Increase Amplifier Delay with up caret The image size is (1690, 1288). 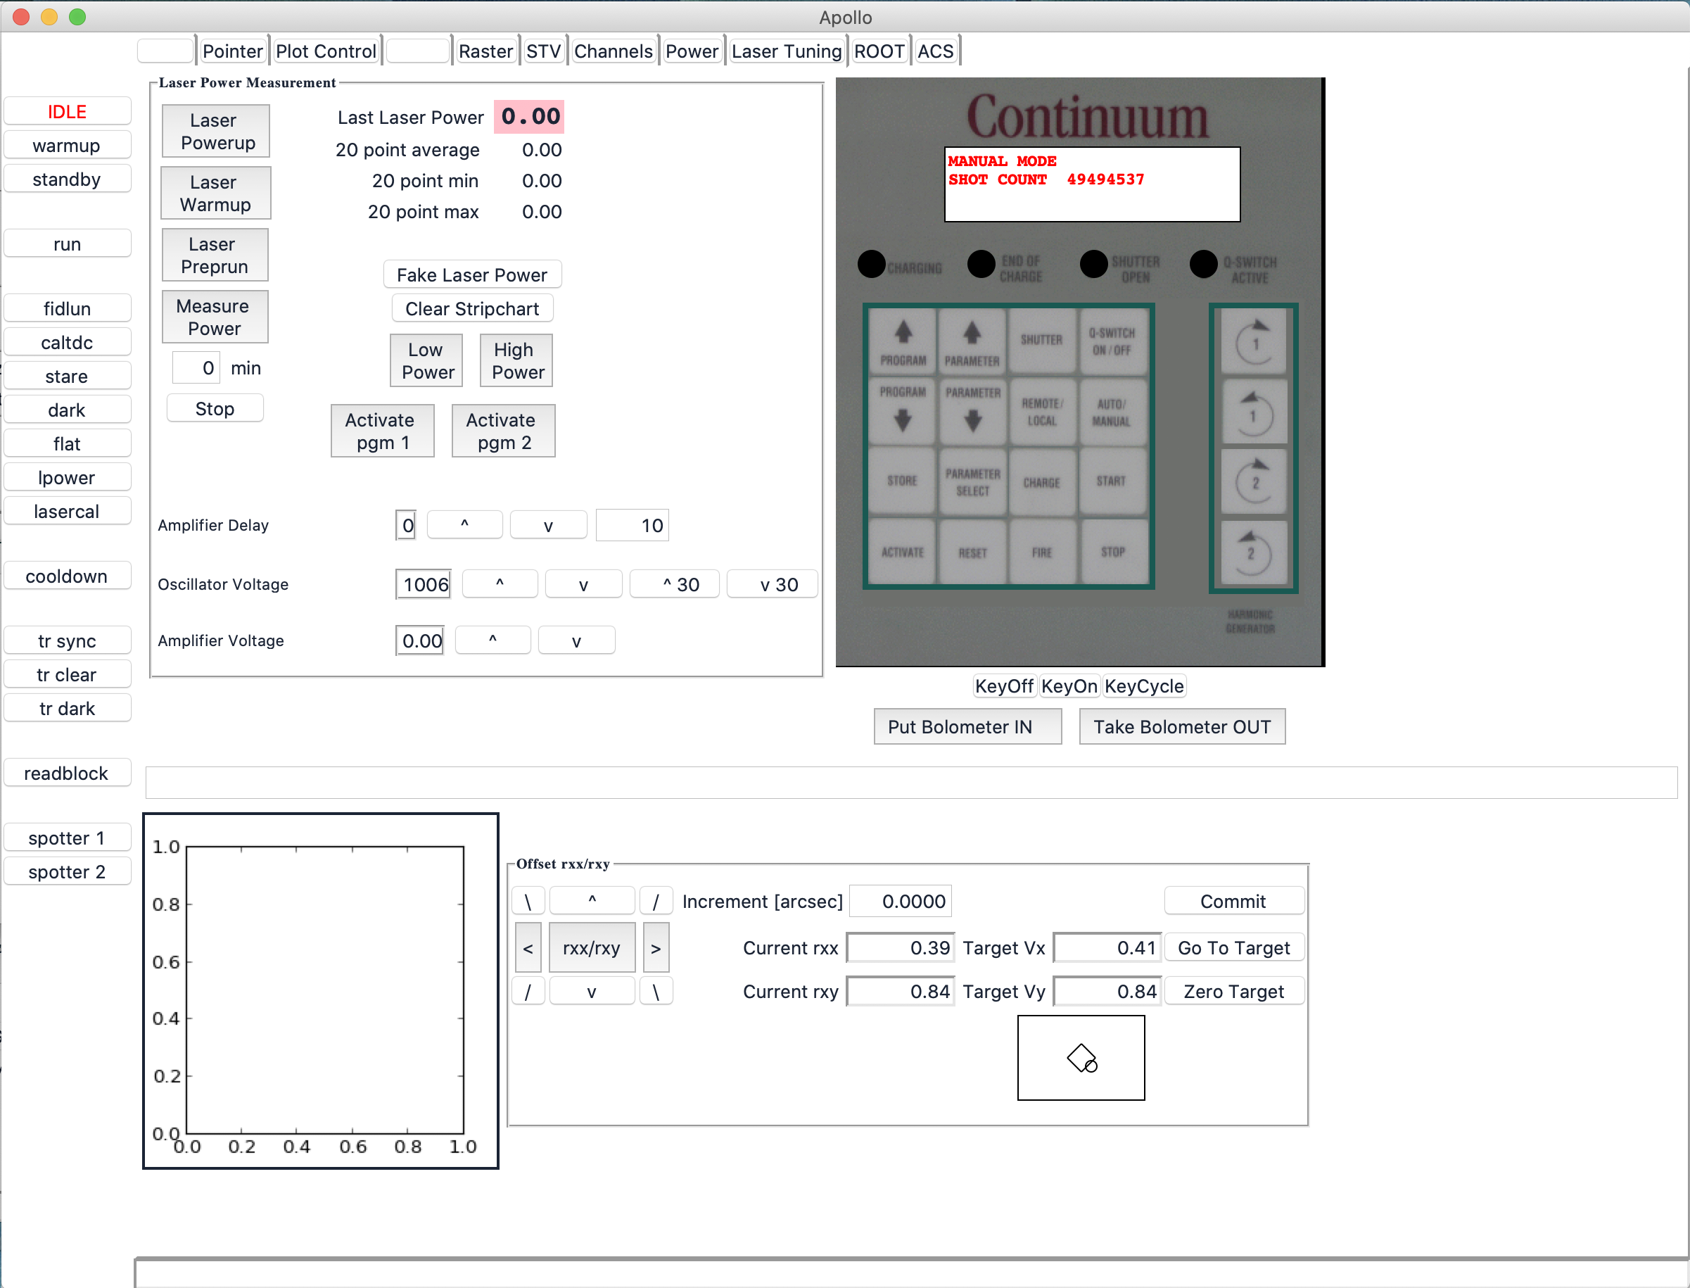tap(464, 525)
